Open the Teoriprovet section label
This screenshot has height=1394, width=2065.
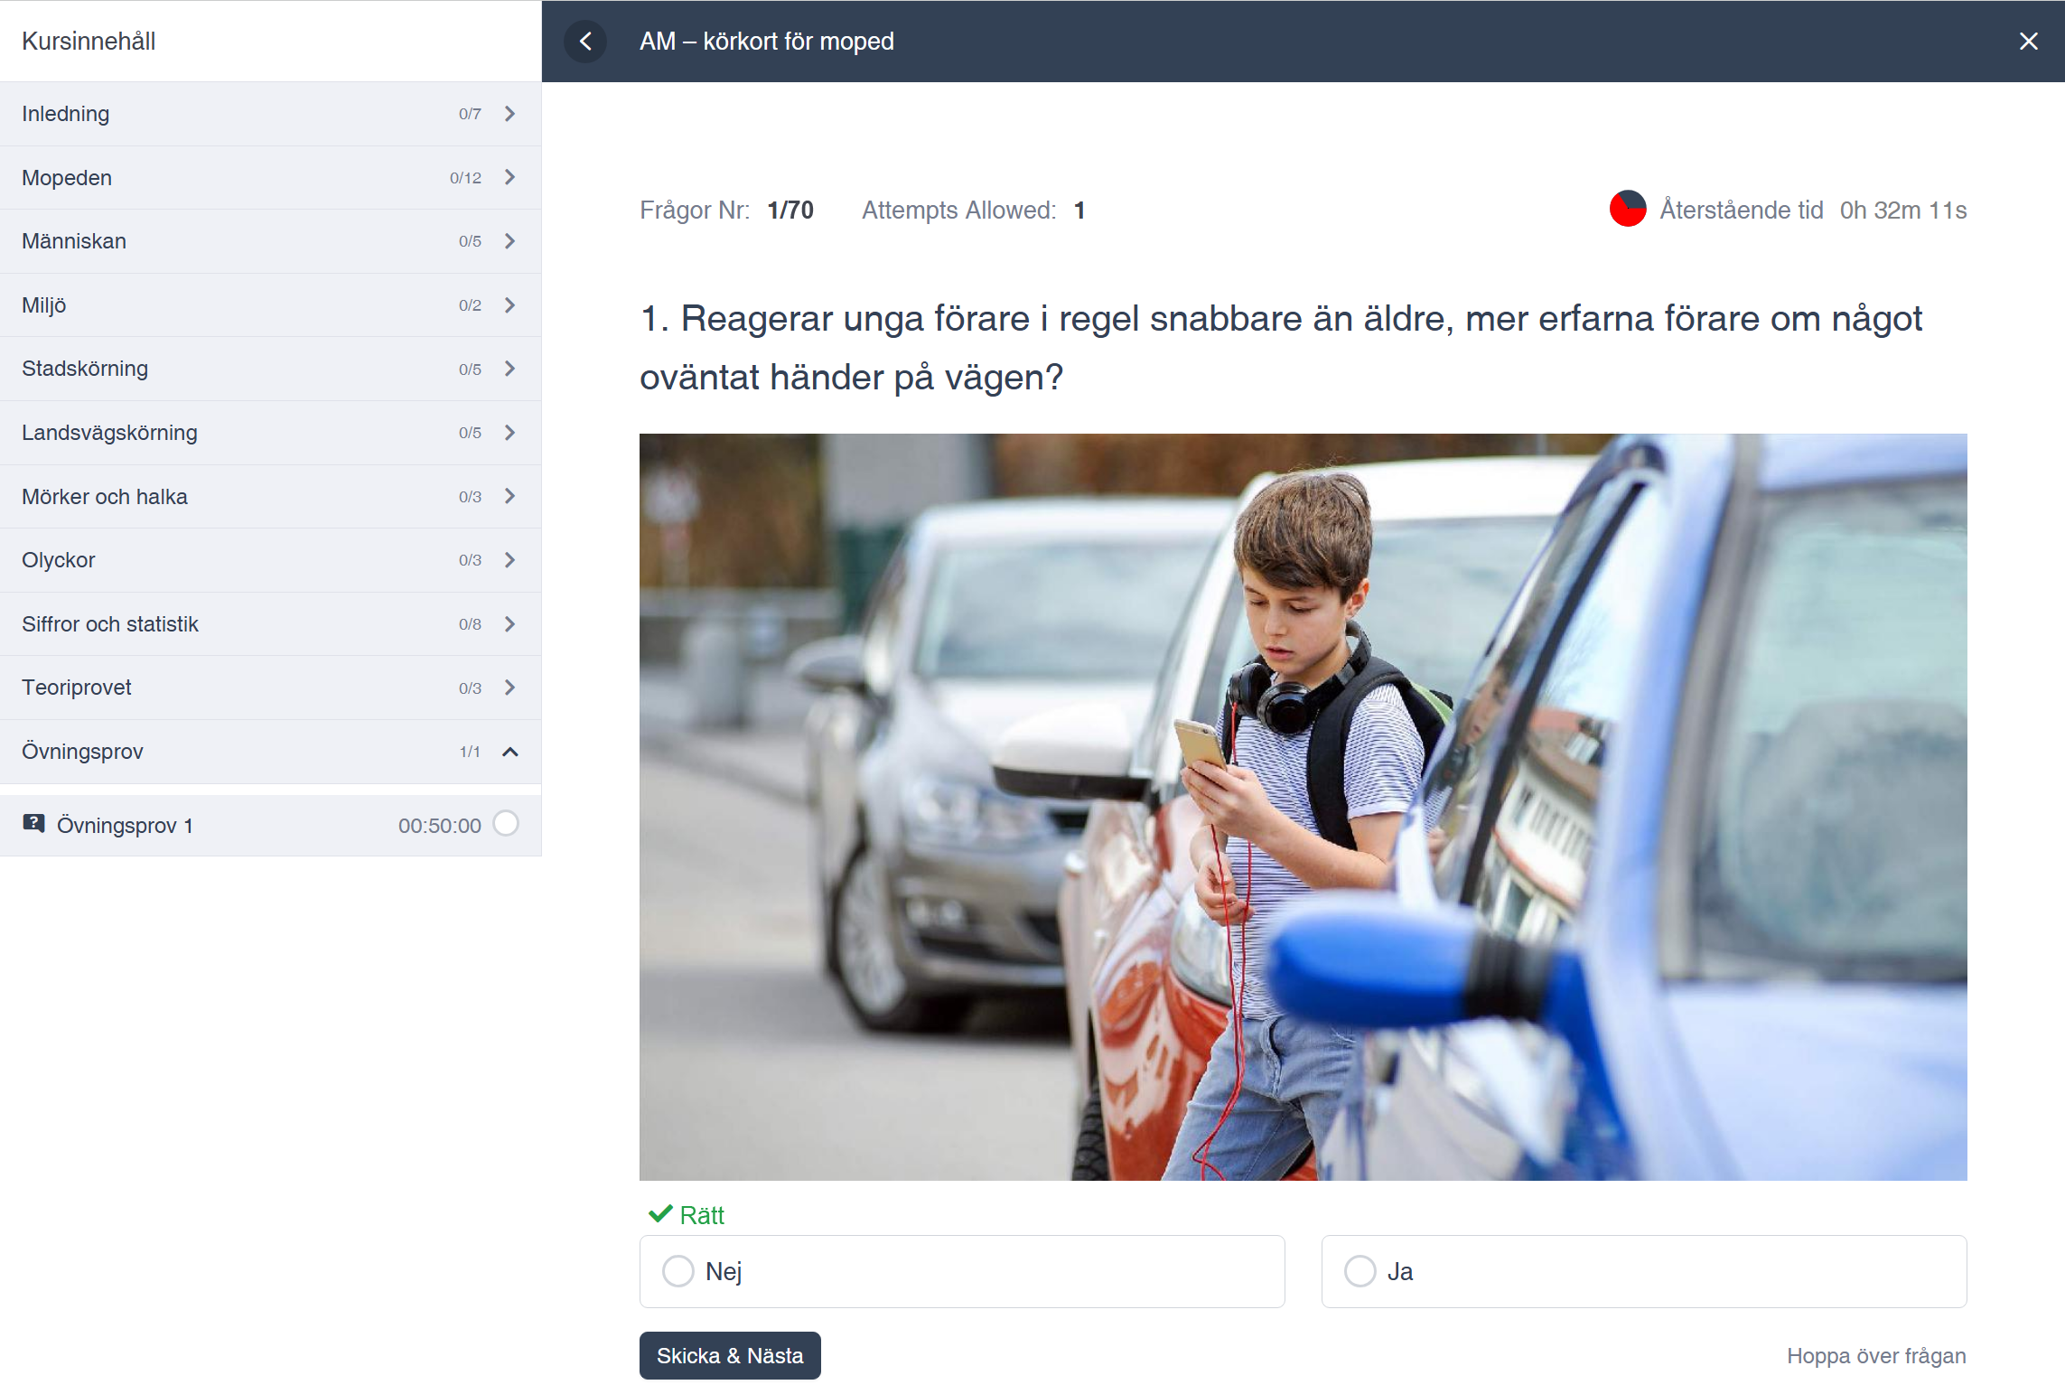[77, 688]
